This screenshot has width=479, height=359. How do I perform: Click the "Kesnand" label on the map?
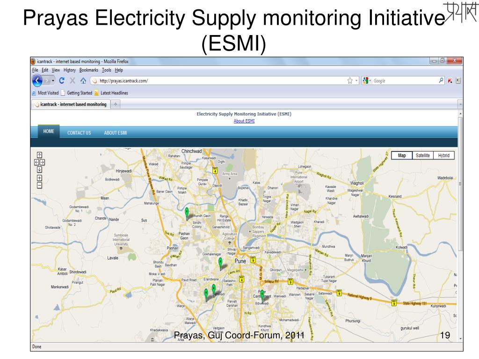(395, 197)
